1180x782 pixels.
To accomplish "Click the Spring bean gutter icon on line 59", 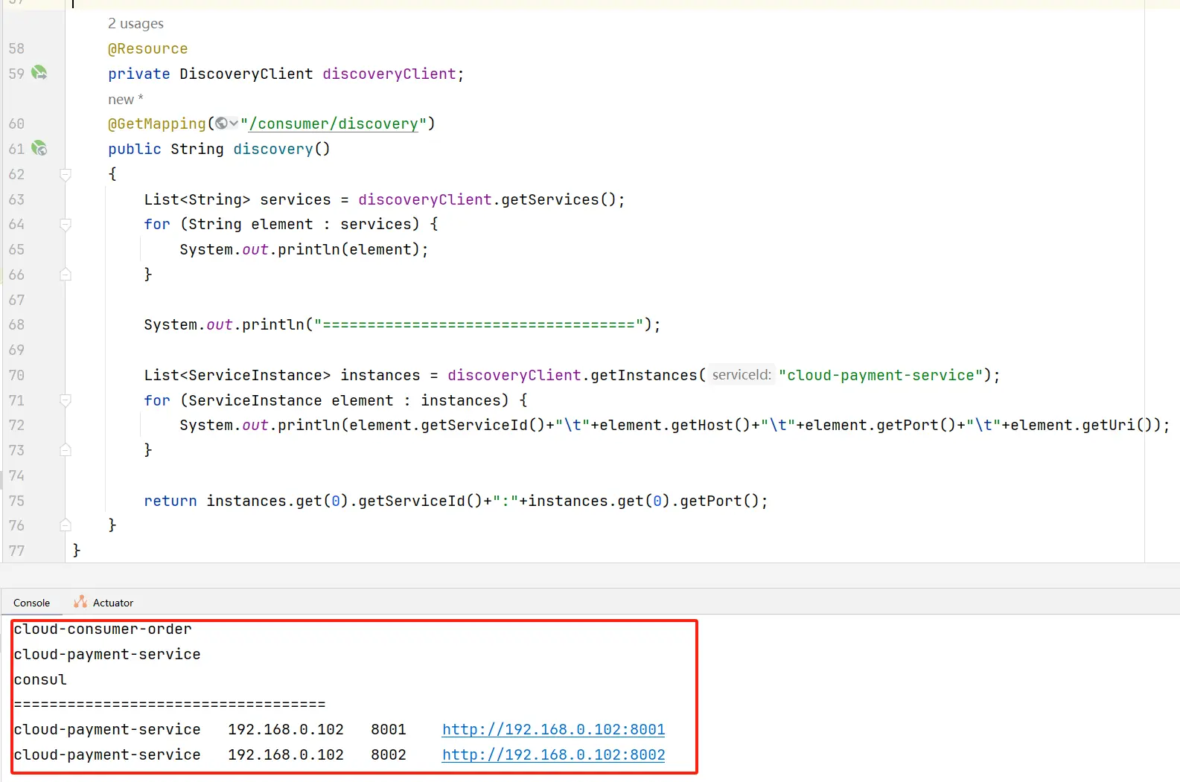I will [x=39, y=73].
